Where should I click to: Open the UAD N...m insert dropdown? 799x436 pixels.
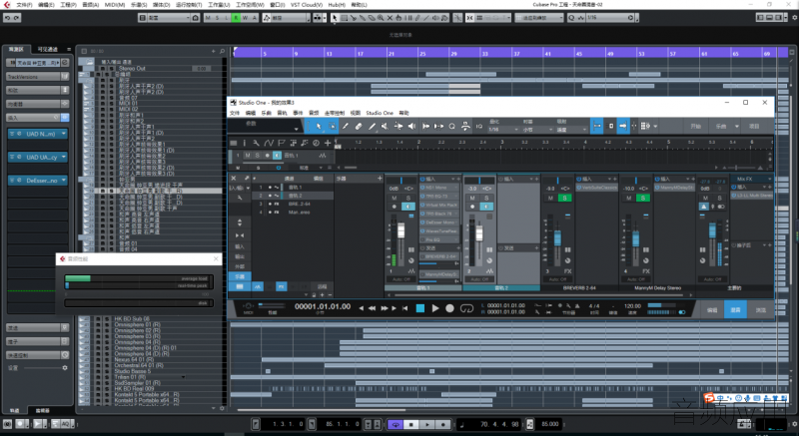tap(64, 134)
